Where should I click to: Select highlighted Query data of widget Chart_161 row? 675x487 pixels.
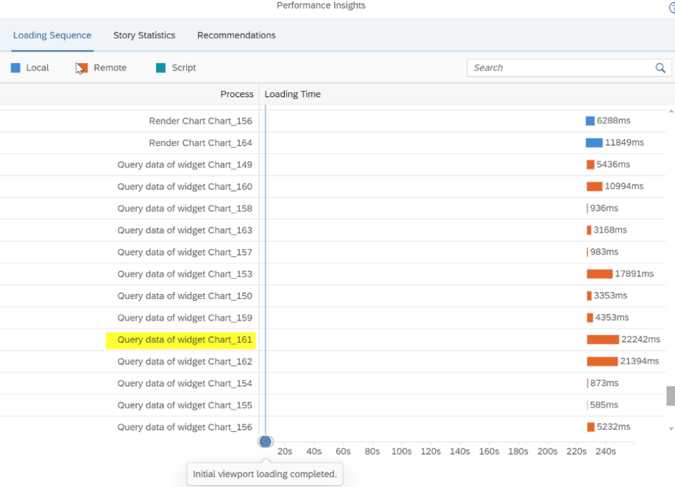tap(185, 340)
